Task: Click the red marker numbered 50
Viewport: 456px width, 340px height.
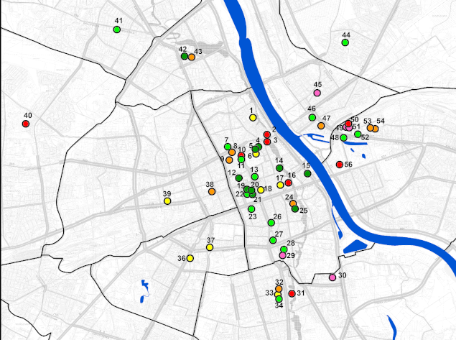Action: pyautogui.click(x=348, y=124)
